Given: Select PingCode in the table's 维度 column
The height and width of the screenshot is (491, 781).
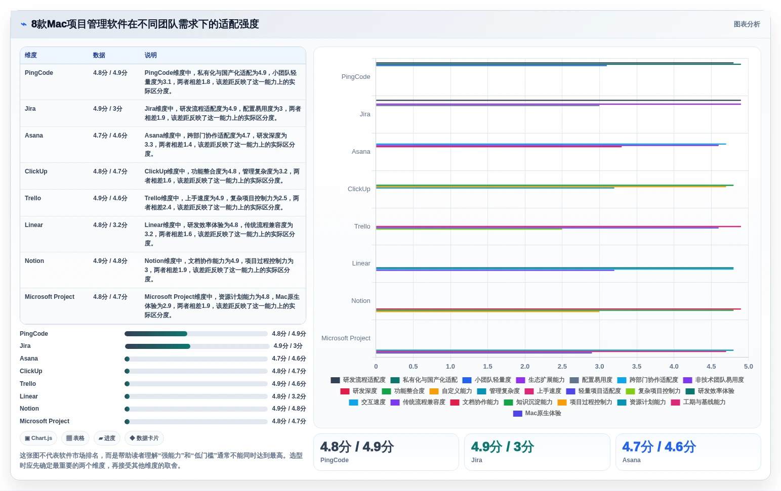Looking at the screenshot, I should (x=39, y=73).
